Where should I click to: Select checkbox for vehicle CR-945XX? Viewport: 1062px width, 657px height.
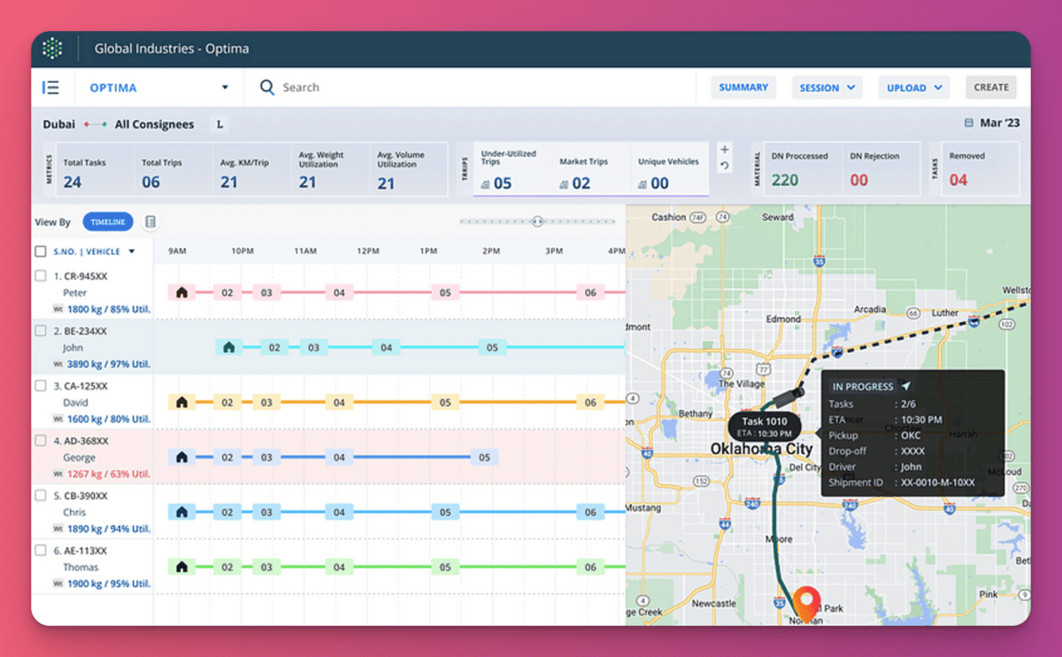pyautogui.click(x=41, y=276)
